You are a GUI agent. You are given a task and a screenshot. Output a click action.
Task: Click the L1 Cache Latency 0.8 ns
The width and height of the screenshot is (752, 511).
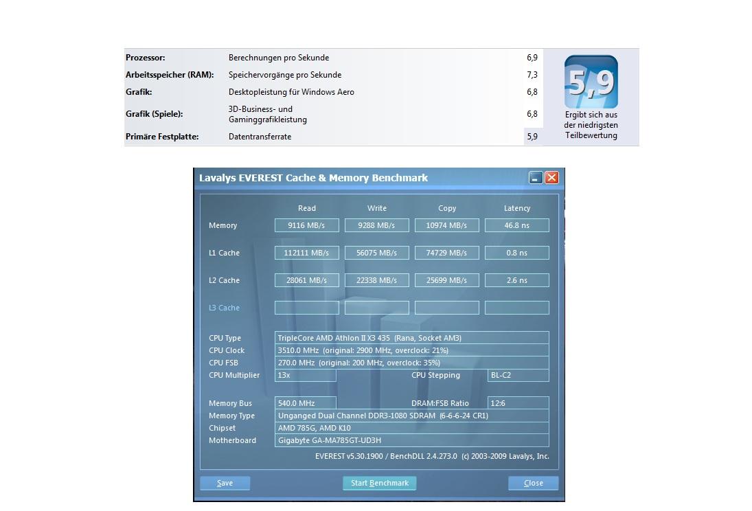(517, 253)
